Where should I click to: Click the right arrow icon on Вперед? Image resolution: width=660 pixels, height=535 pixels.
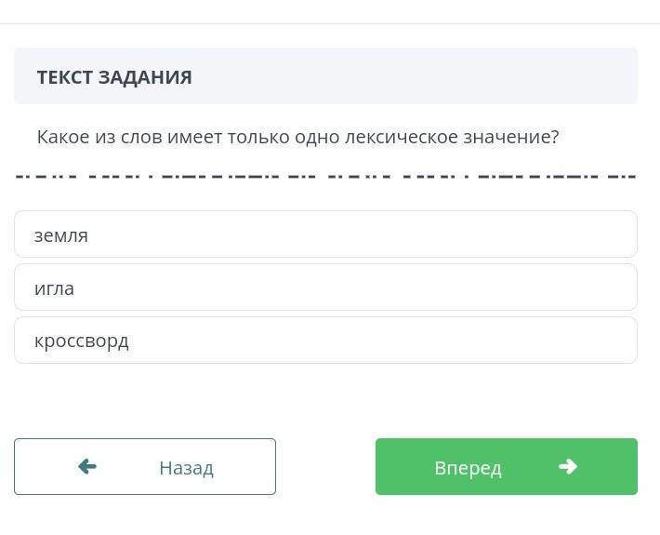click(x=568, y=466)
